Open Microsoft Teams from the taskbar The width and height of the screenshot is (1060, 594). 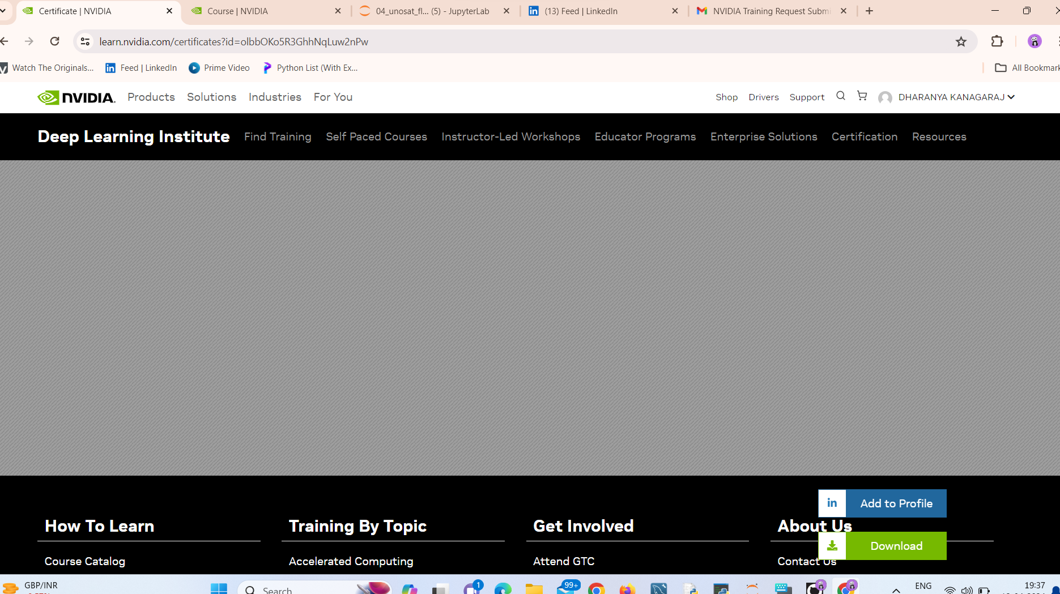tap(472, 588)
